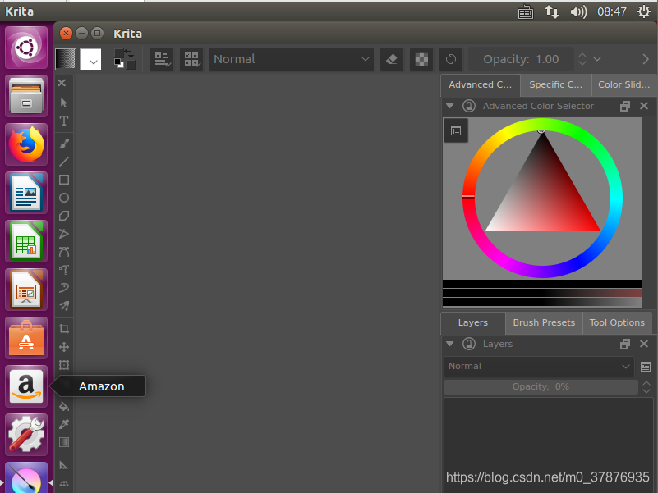Switch to the Specific Color Selector tab
Screen dimensions: 658x493
click(555, 85)
